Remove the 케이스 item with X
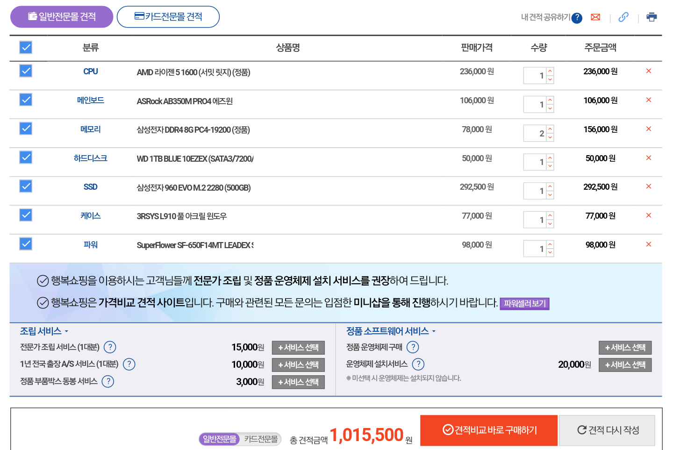The image size is (673, 450). pos(649,215)
